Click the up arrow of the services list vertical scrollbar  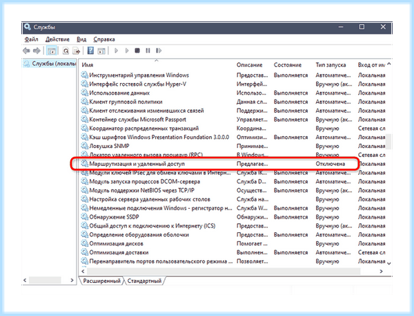[389, 64]
